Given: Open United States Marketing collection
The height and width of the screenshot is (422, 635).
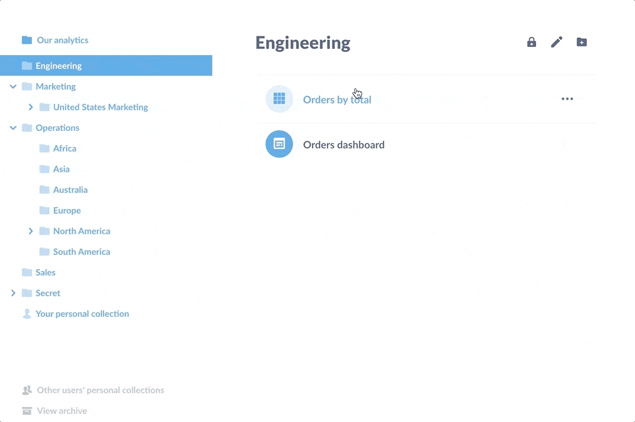Looking at the screenshot, I should point(100,107).
